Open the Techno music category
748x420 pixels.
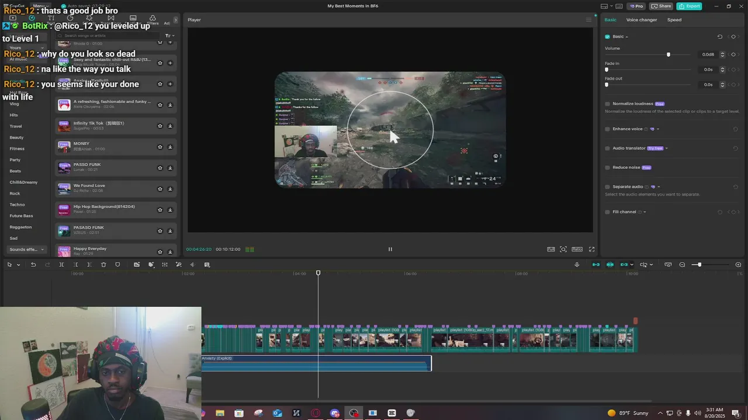point(17,205)
